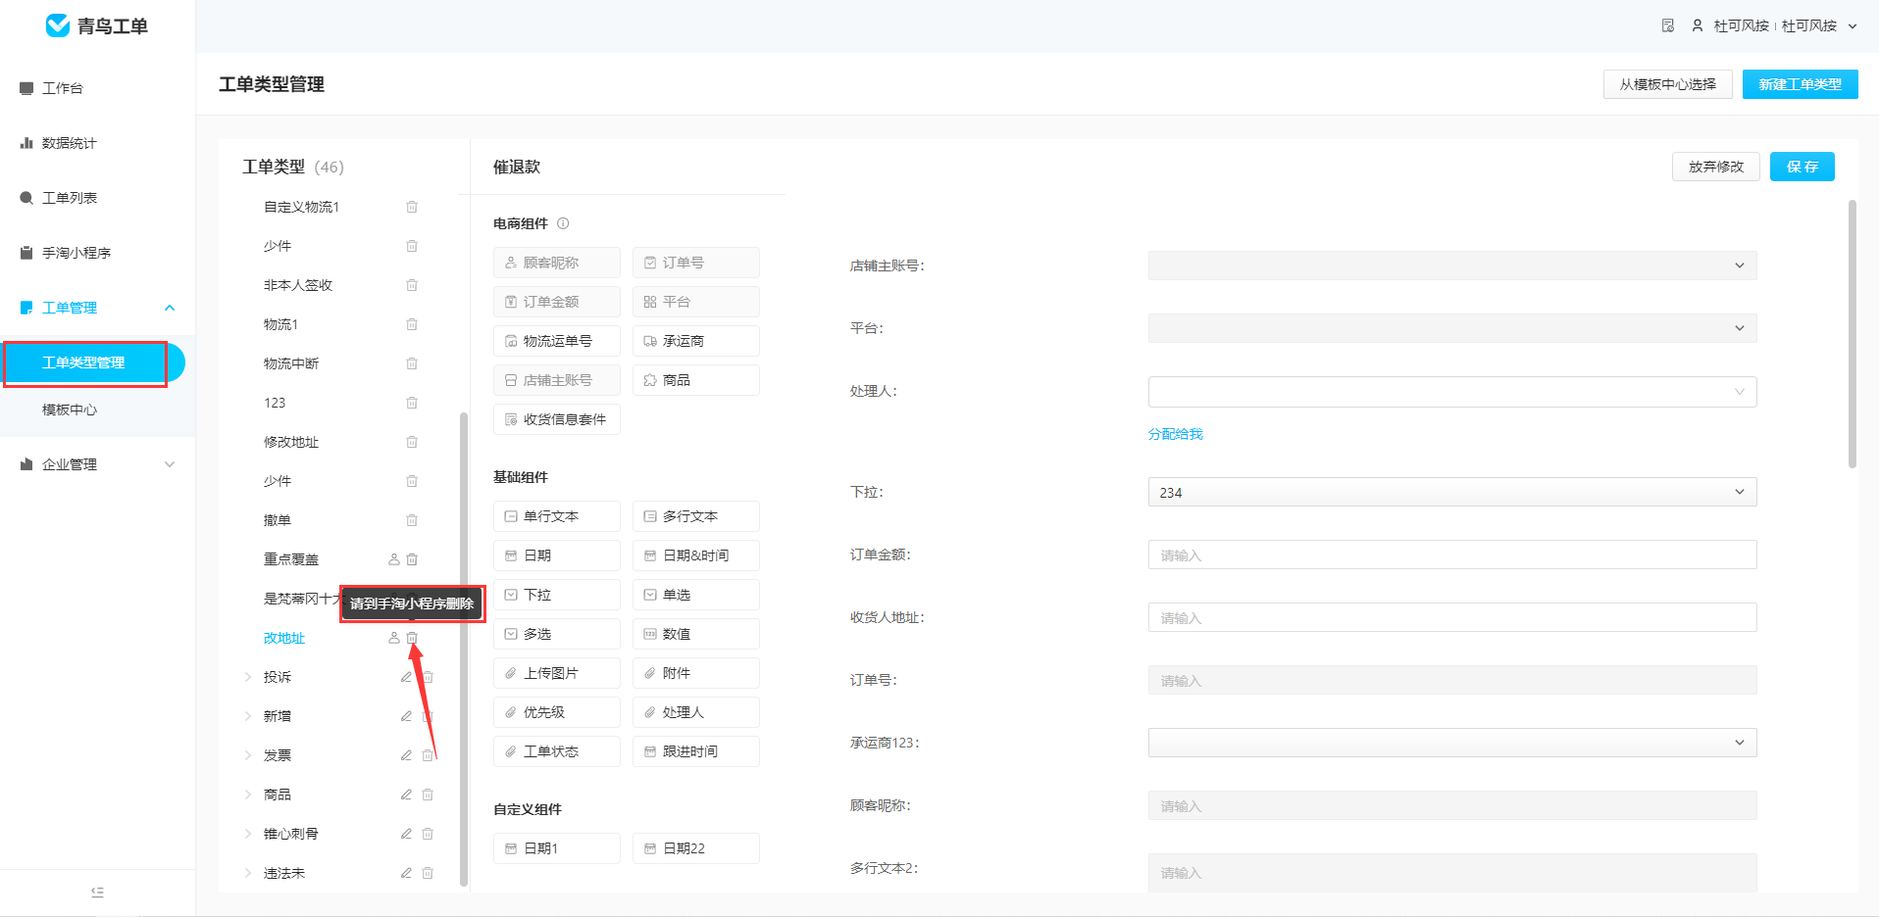
Task: Add the 收货信息套件 component
Action: click(557, 419)
